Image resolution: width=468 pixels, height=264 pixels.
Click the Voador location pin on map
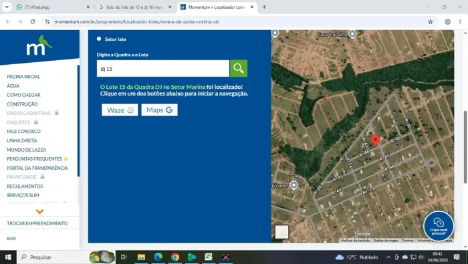pyautogui.click(x=294, y=185)
